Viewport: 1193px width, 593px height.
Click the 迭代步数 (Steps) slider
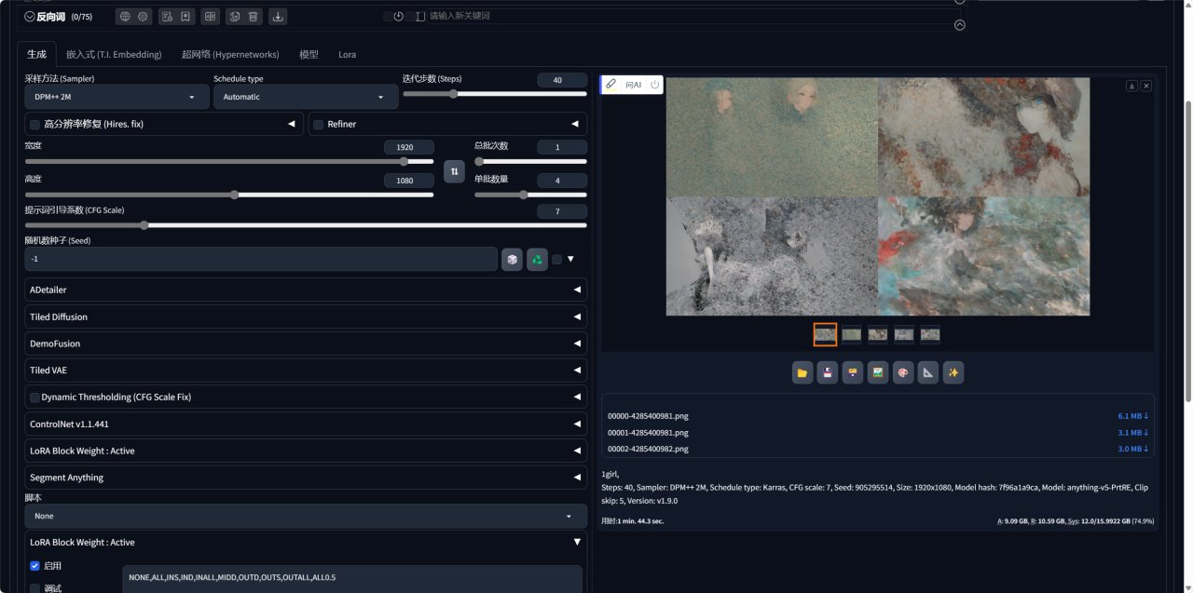click(494, 94)
